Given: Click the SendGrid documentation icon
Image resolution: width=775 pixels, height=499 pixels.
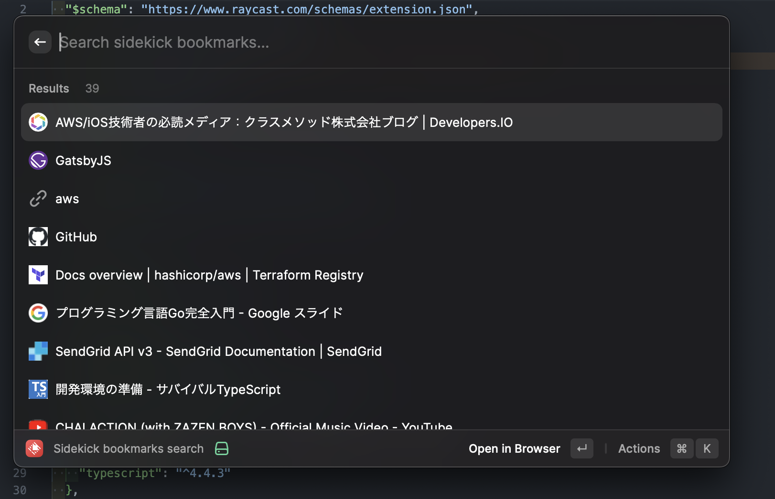Looking at the screenshot, I should (38, 351).
